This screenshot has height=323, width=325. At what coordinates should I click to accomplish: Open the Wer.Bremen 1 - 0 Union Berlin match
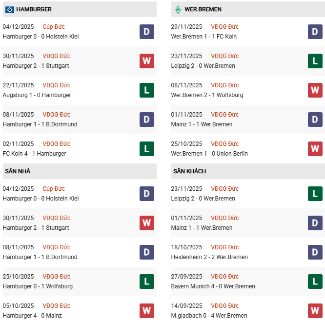click(x=209, y=154)
